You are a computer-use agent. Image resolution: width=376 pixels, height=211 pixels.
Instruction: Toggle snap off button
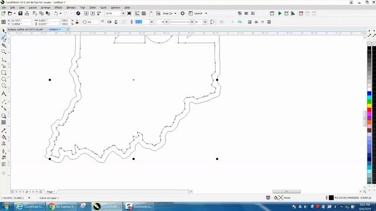[x=158, y=13]
